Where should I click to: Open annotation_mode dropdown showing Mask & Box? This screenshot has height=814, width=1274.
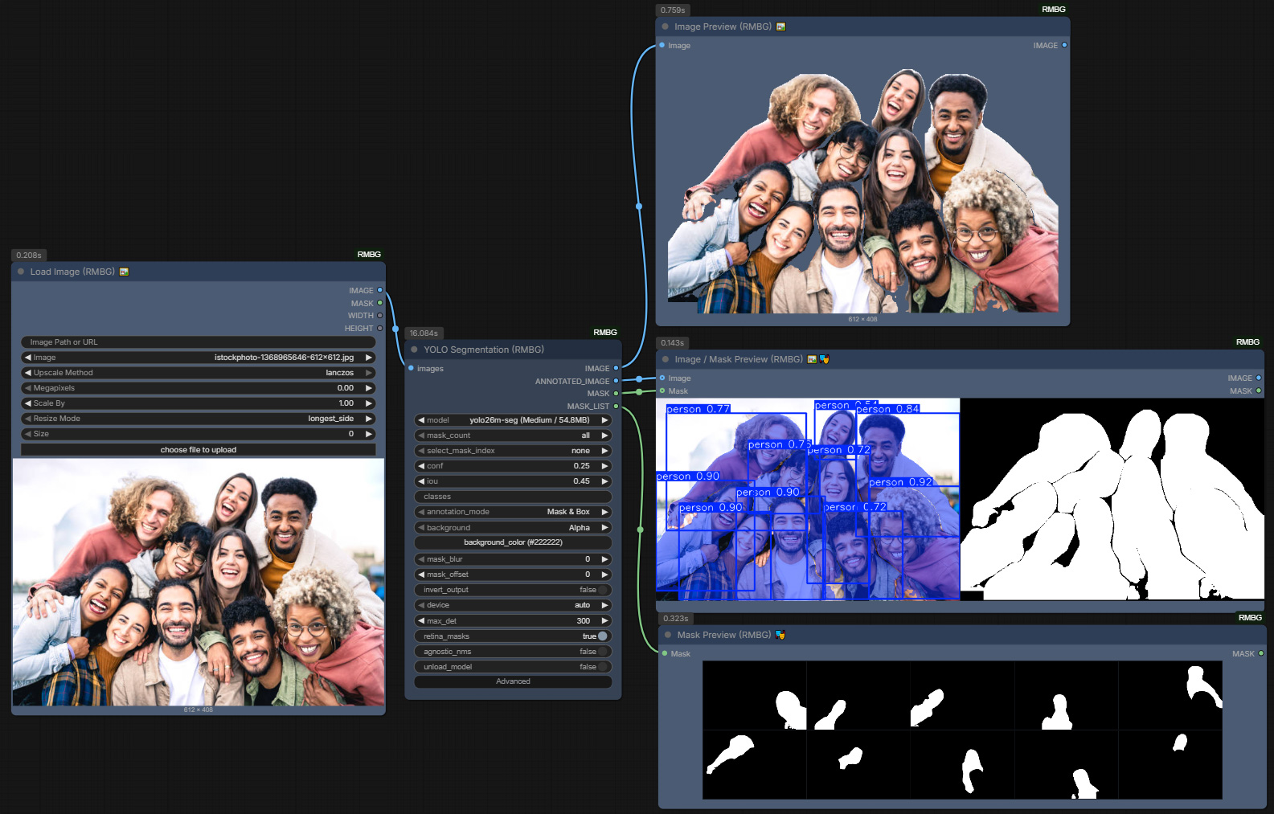coord(513,512)
